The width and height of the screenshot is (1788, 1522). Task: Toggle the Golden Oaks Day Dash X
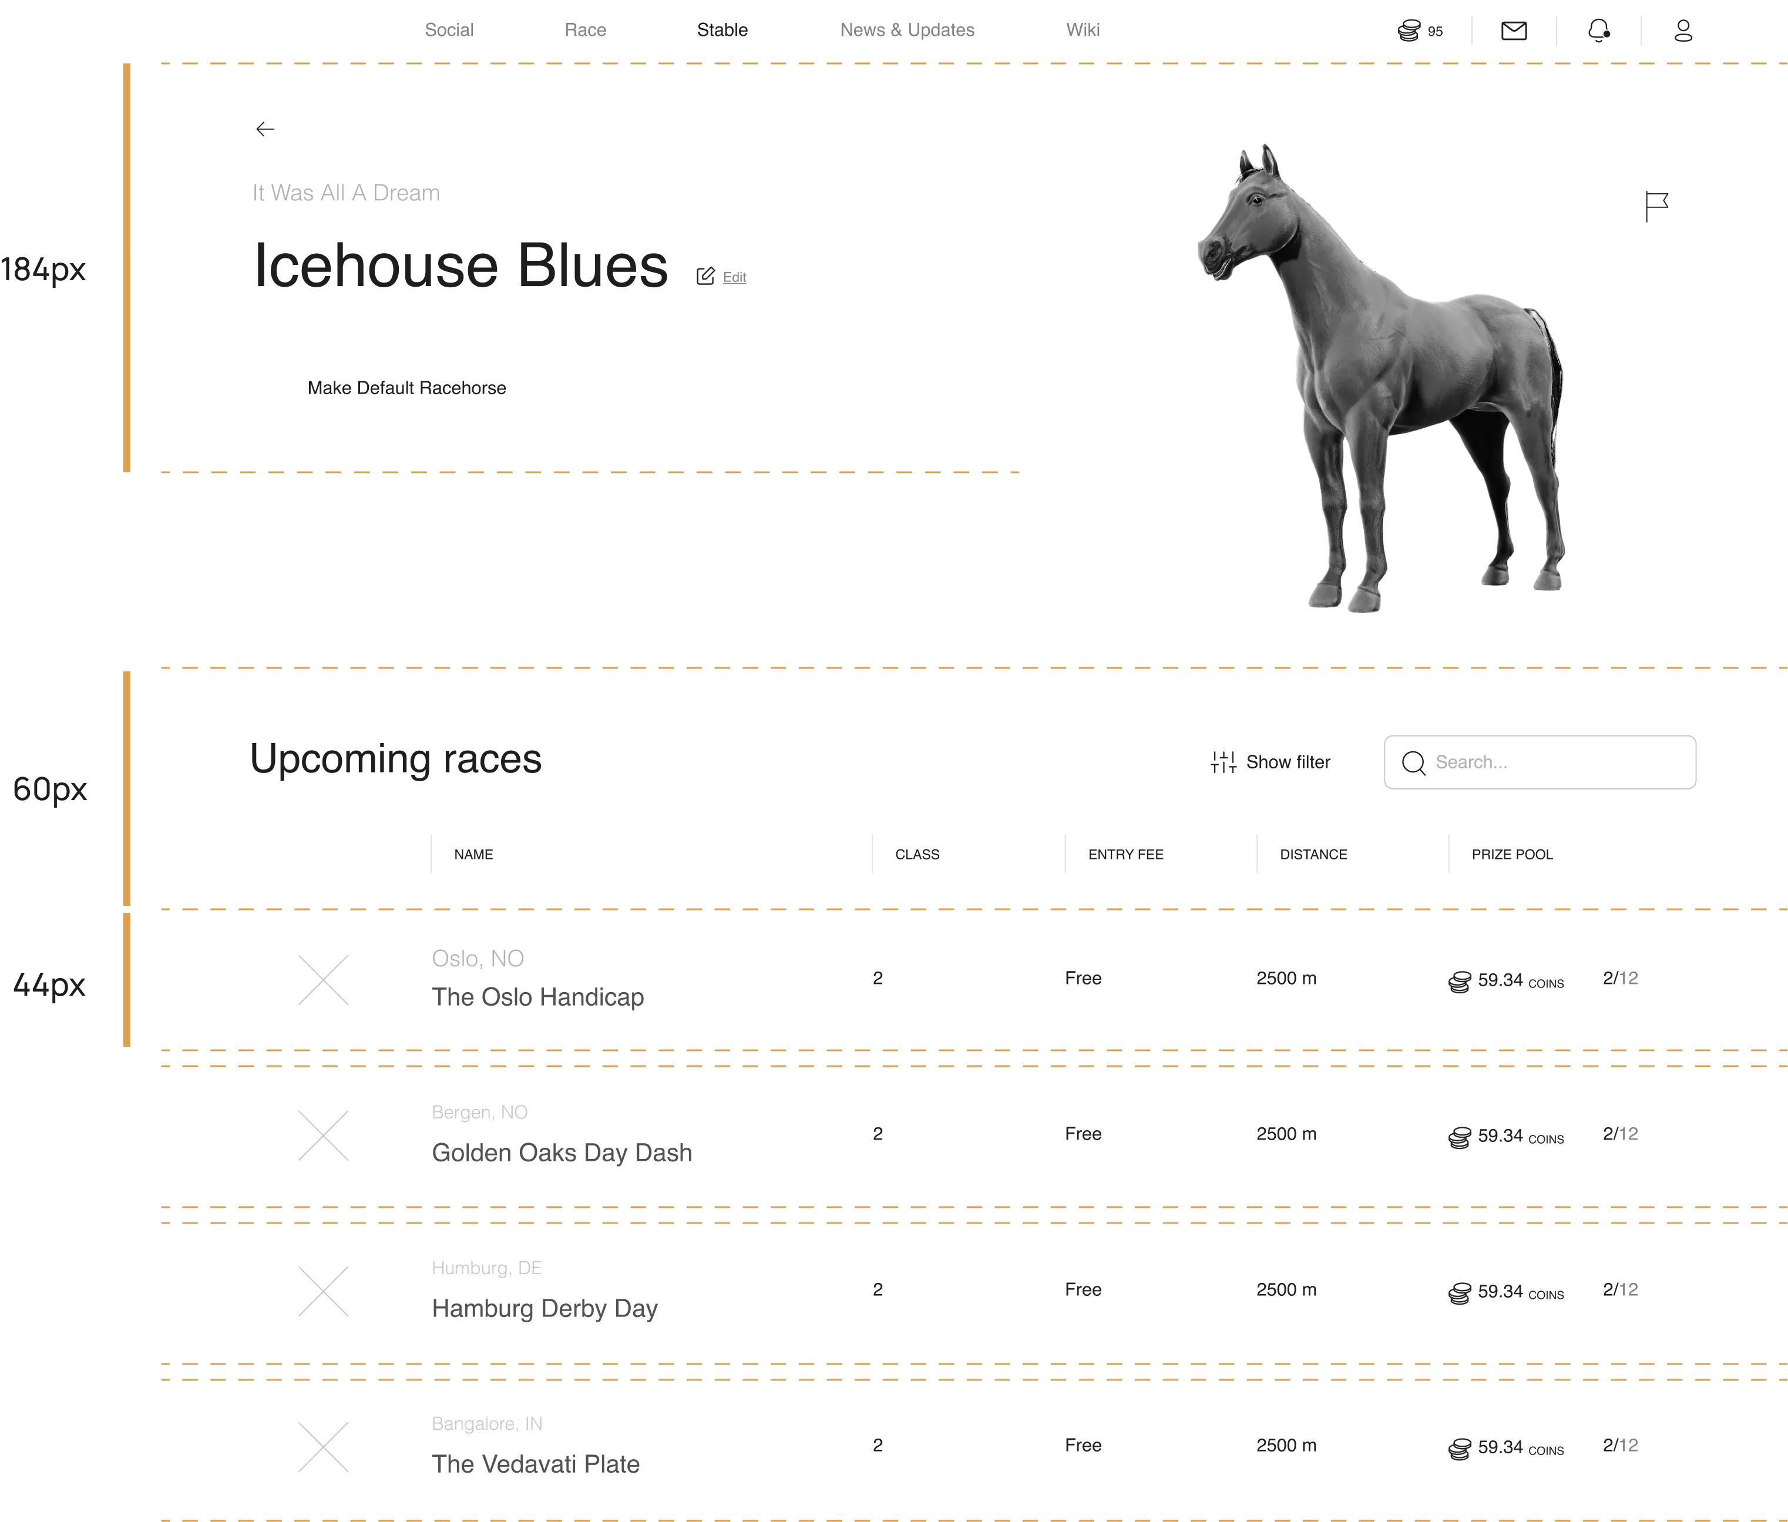click(323, 1134)
